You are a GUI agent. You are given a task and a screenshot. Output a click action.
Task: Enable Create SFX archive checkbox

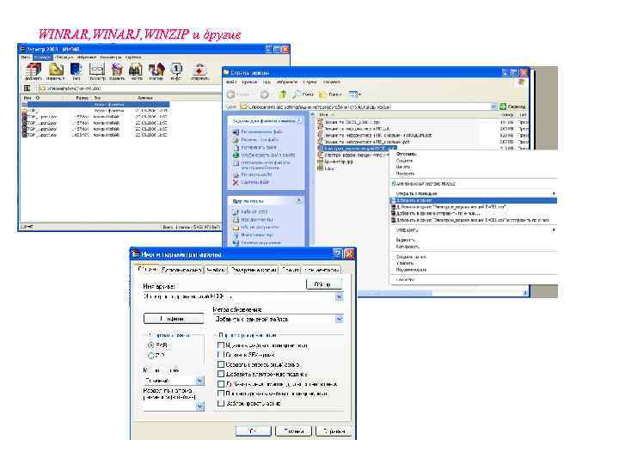pos(221,355)
